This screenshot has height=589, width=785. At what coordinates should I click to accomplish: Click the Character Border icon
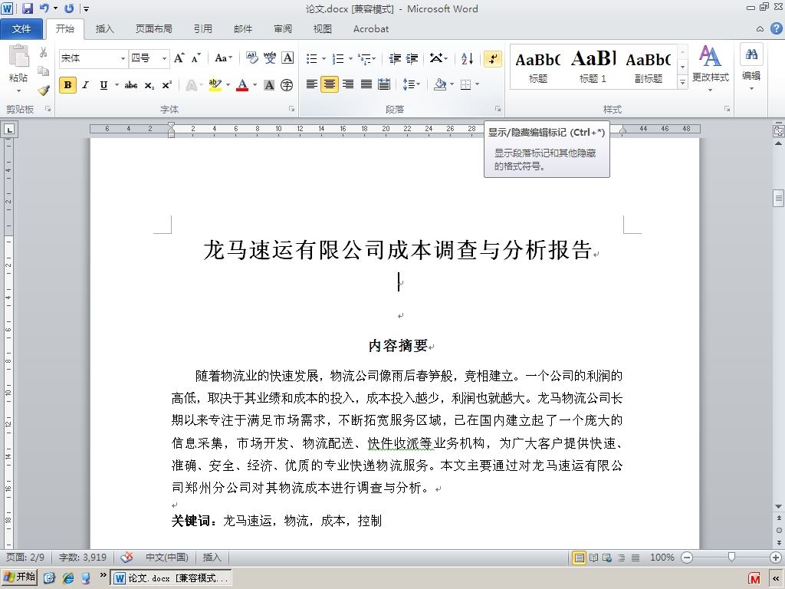point(287,58)
